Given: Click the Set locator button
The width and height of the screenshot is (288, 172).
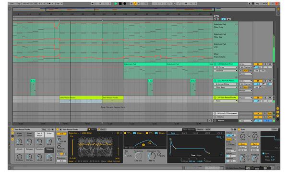Looking at the screenshot, I should (x=216, y=16).
